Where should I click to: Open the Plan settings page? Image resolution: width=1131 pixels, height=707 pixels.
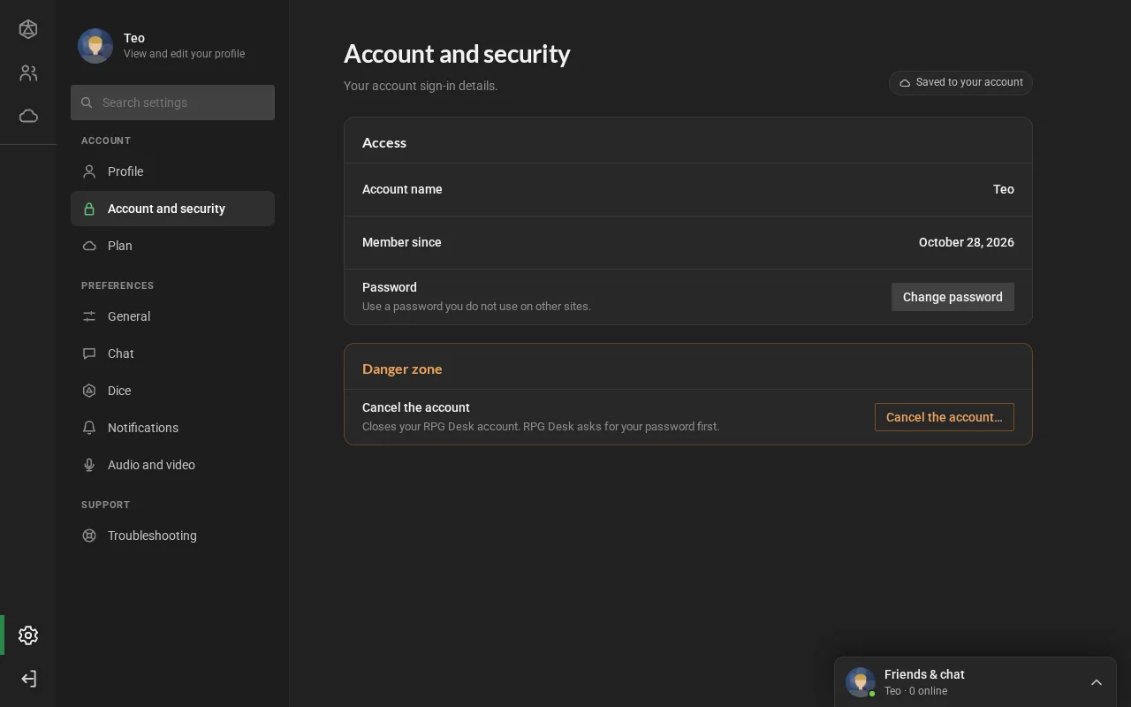click(x=172, y=246)
